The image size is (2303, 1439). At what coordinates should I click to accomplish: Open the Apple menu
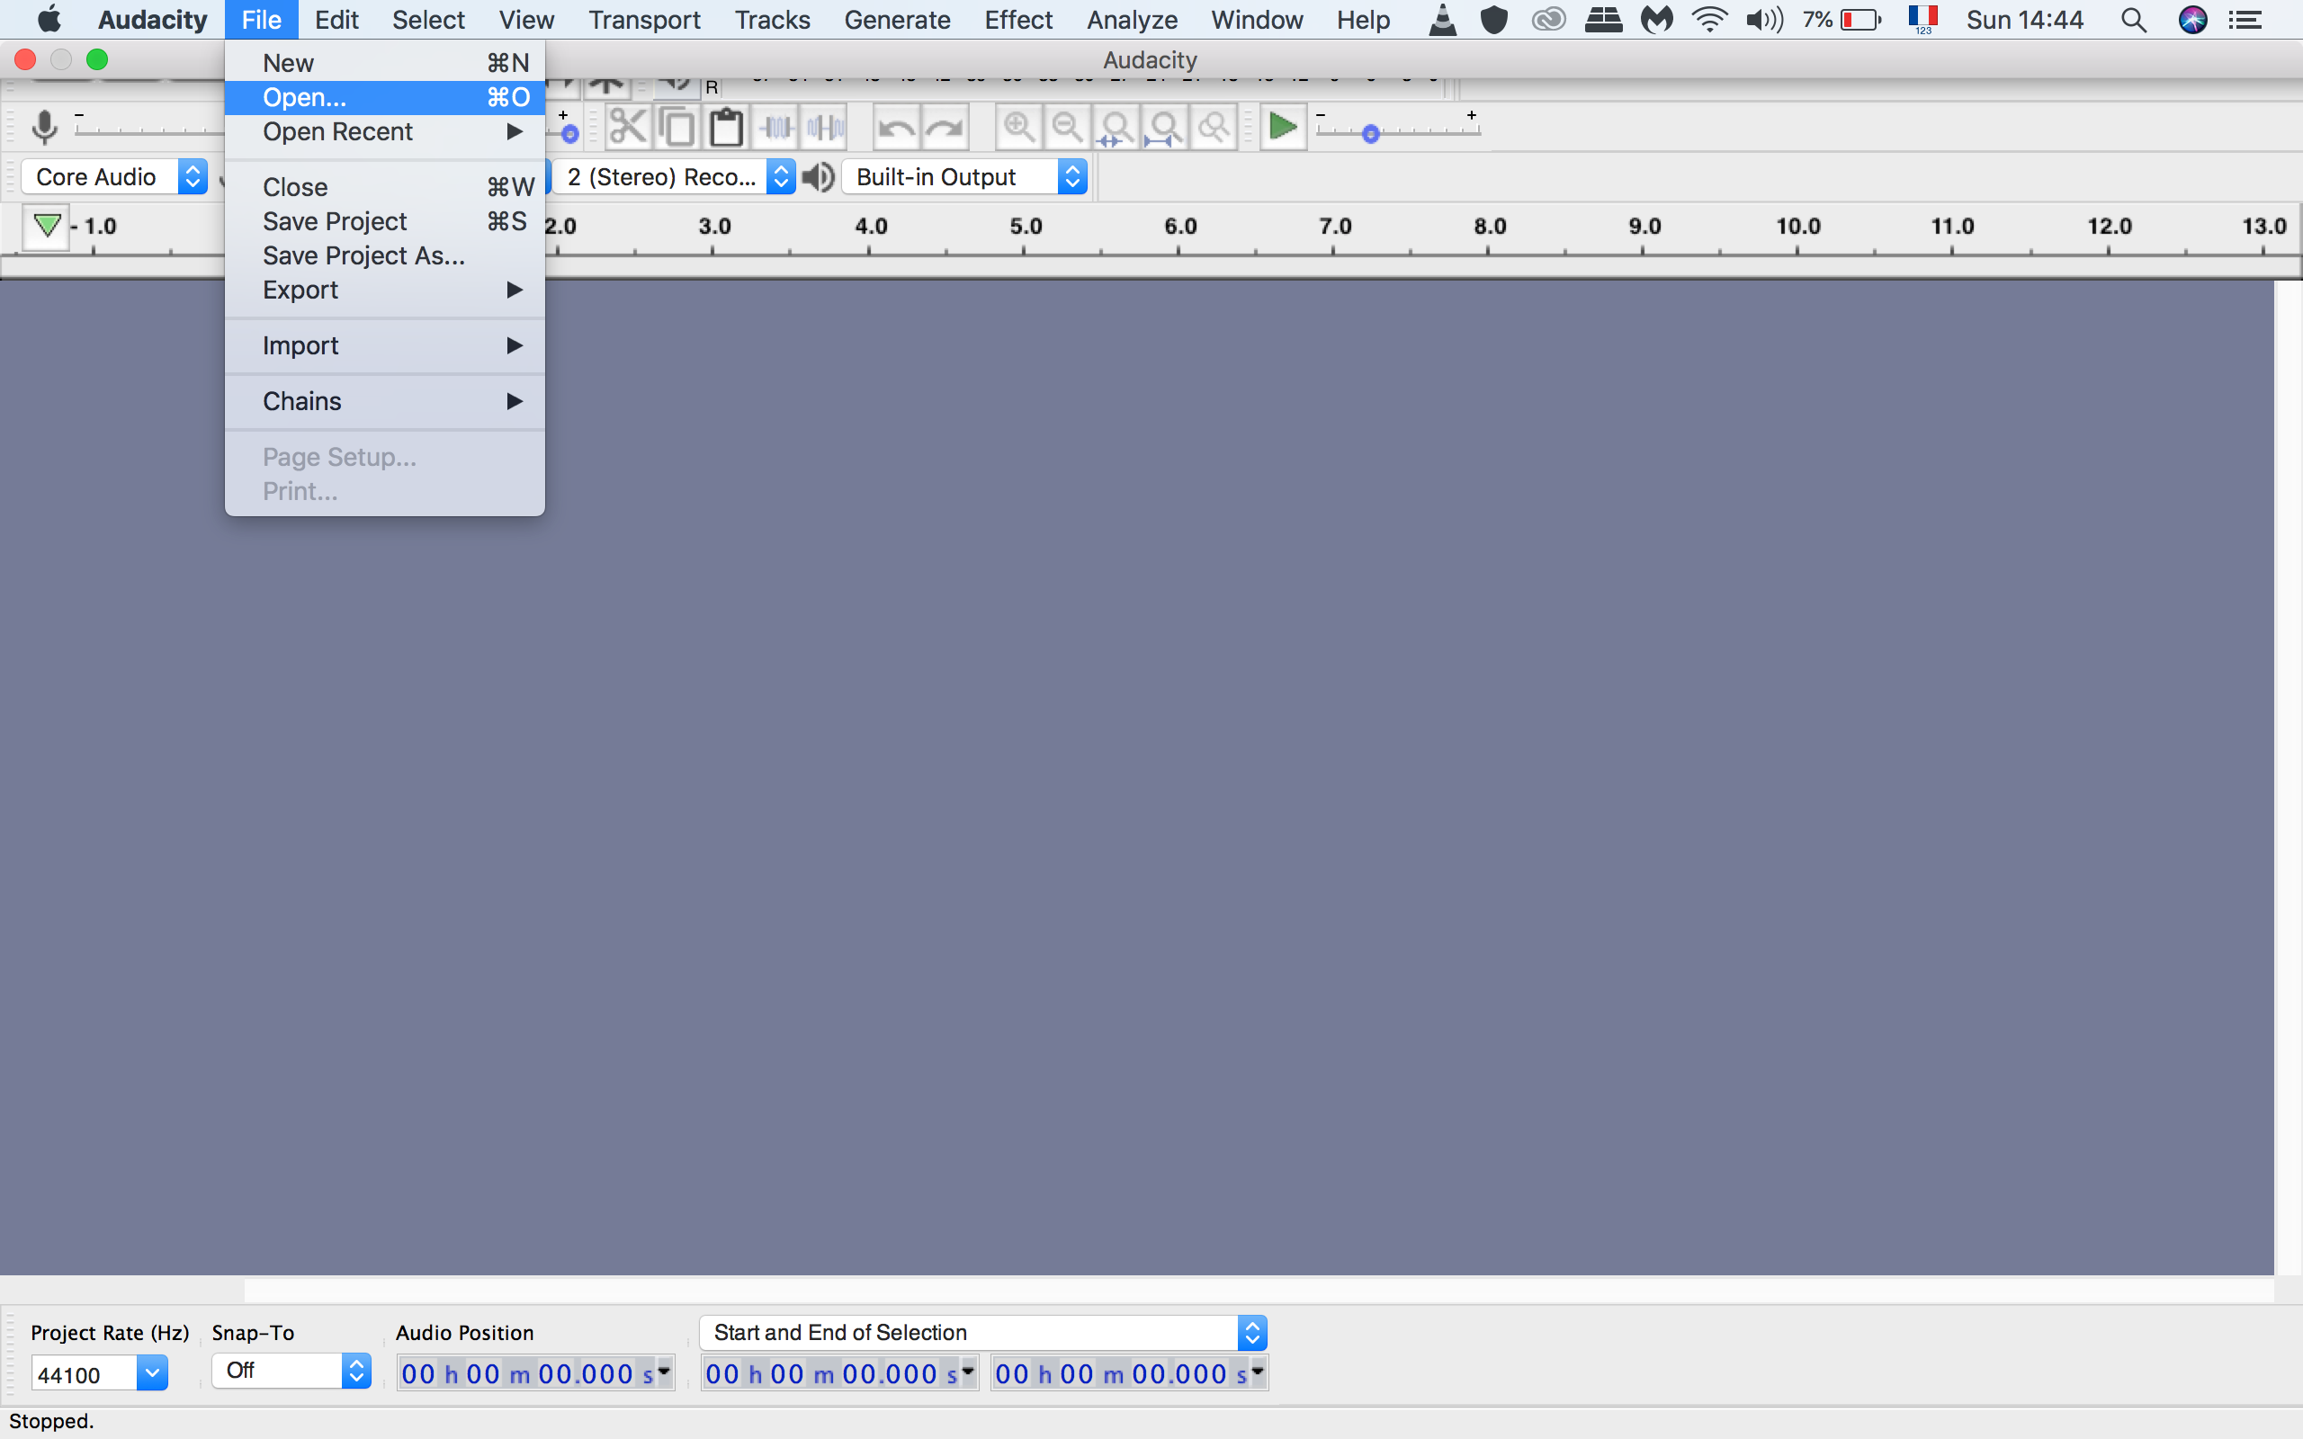click(49, 19)
